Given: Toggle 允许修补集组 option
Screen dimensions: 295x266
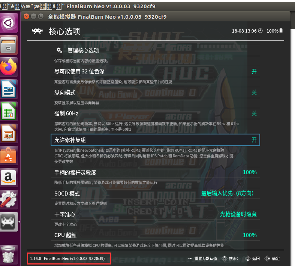Looking at the screenshot, I should coord(156,140).
